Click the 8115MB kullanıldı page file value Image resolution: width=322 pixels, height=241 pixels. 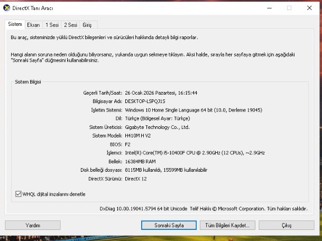tap(166, 170)
